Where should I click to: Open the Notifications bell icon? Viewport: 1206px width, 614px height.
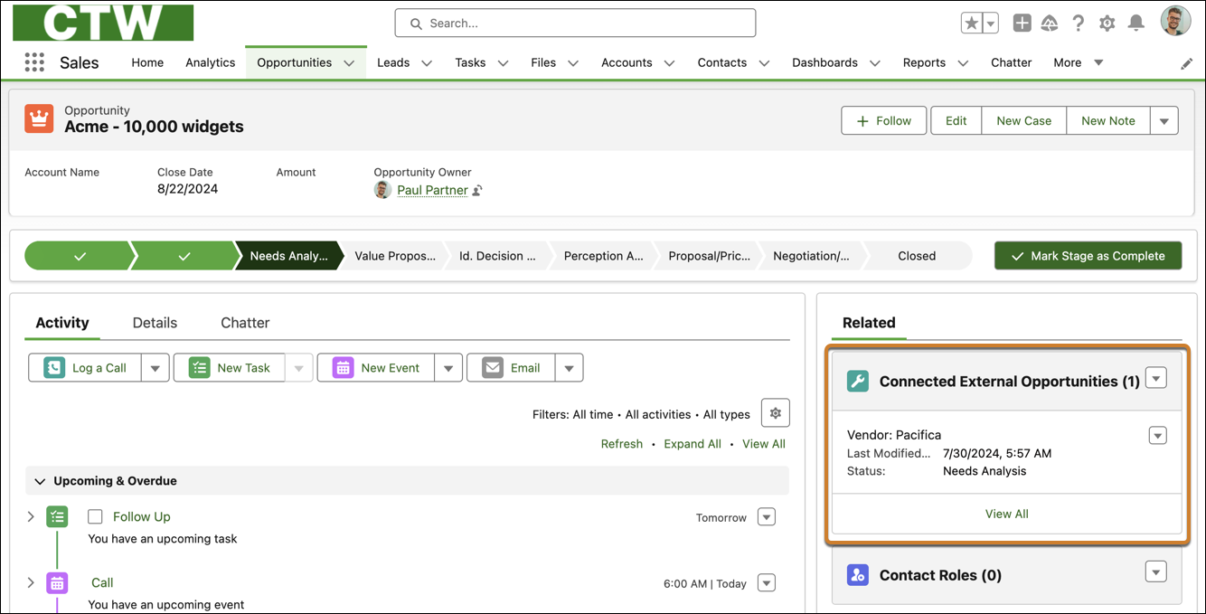point(1136,24)
